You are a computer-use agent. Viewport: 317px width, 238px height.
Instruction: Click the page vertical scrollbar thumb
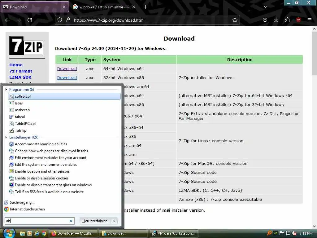[315, 53]
